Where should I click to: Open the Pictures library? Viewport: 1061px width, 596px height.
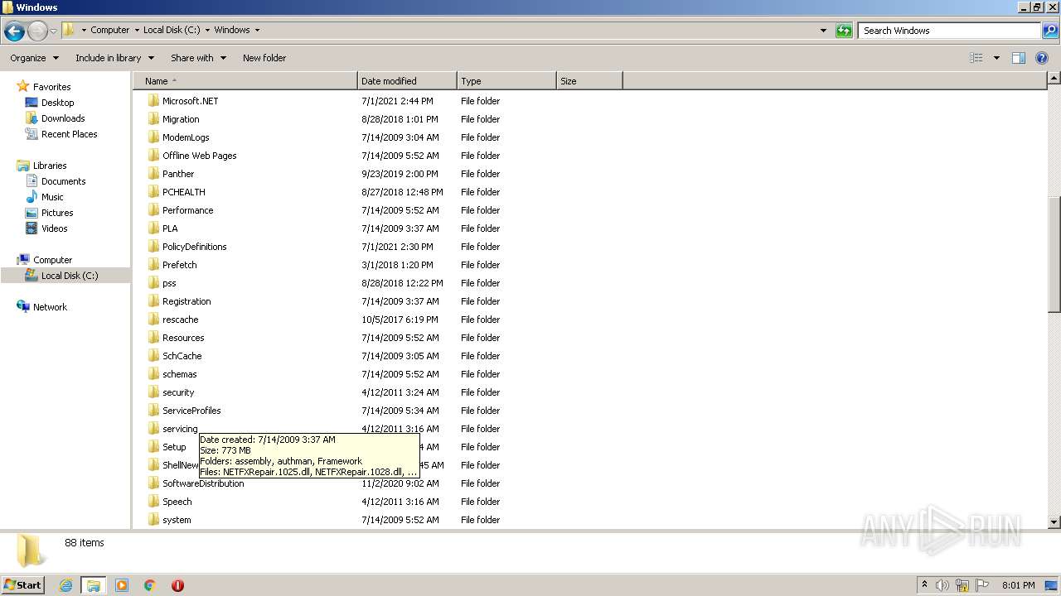pyautogui.click(x=57, y=213)
